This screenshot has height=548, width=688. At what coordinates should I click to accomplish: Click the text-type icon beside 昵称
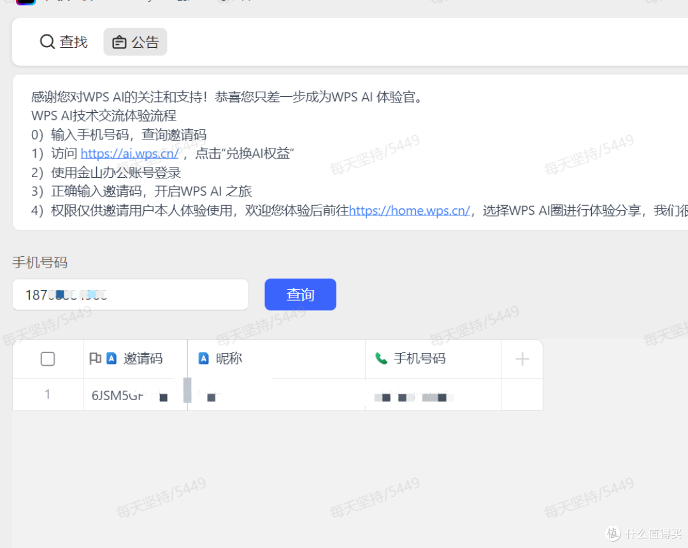pyautogui.click(x=204, y=359)
